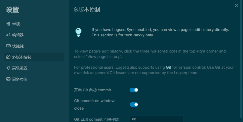Open the 常规 settings tab
Image resolution: width=243 pixels, height=122 pixels.
16,24
